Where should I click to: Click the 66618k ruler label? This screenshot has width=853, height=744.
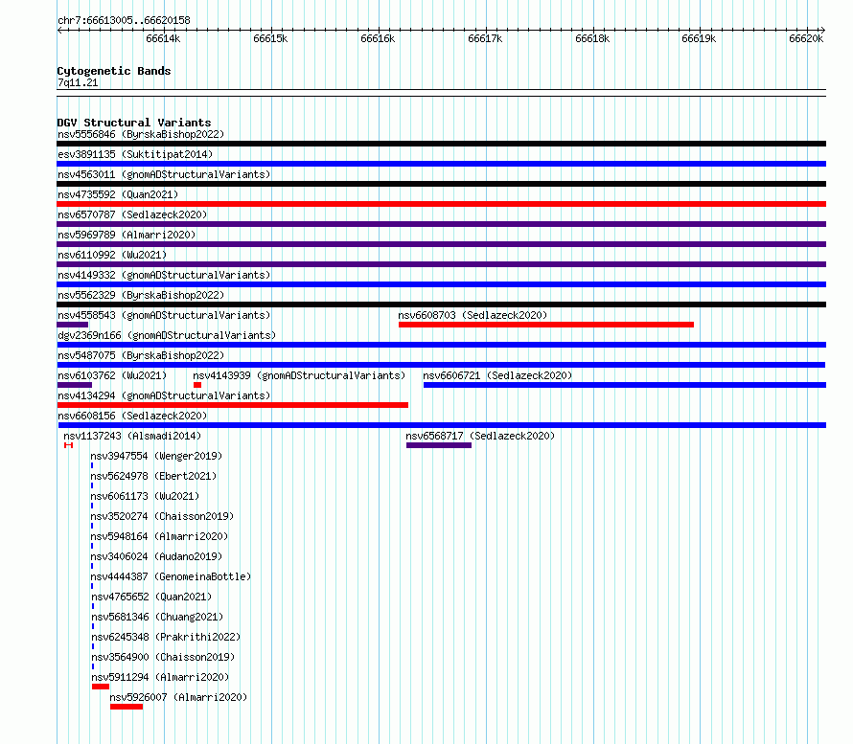point(592,38)
